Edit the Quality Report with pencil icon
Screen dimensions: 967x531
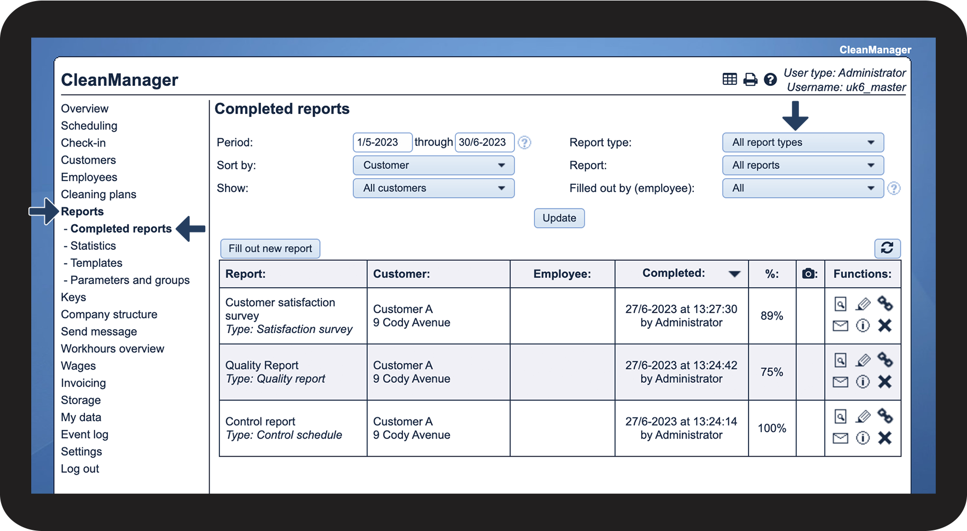[x=863, y=360]
